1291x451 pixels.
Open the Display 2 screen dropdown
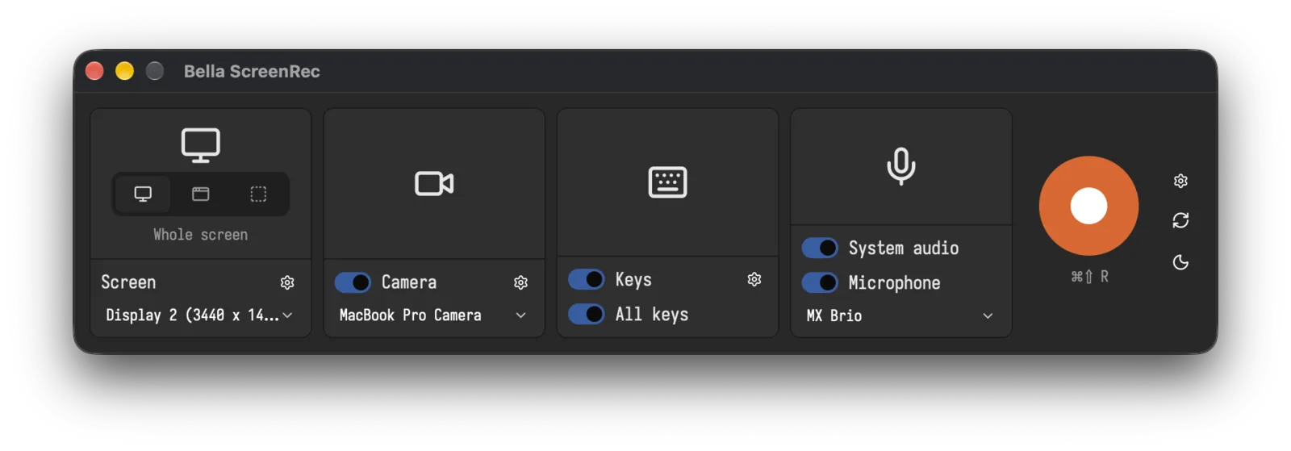(200, 315)
